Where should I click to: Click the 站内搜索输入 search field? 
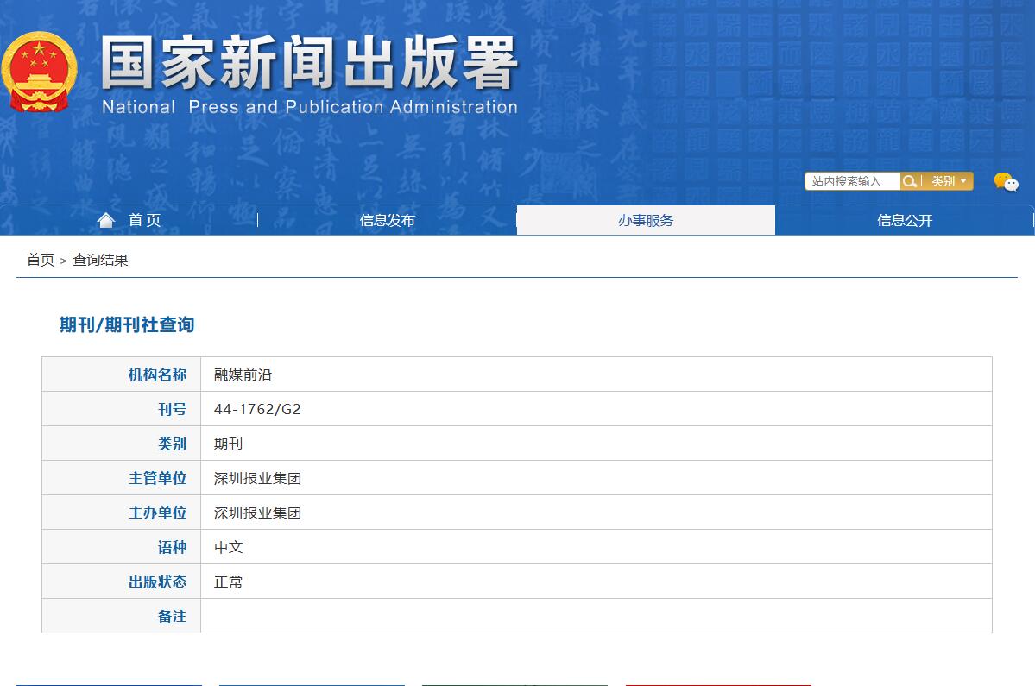coord(852,181)
